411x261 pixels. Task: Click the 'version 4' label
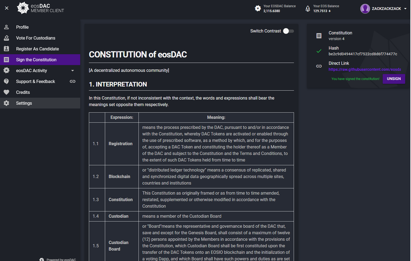[x=337, y=39]
